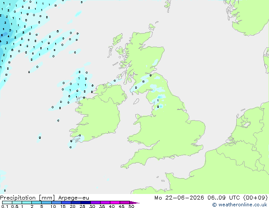Image resolution: width=269 pixels, height=208 pixels.
Task: Click the '0.1' legend scale label
Action: click(x=5, y=206)
